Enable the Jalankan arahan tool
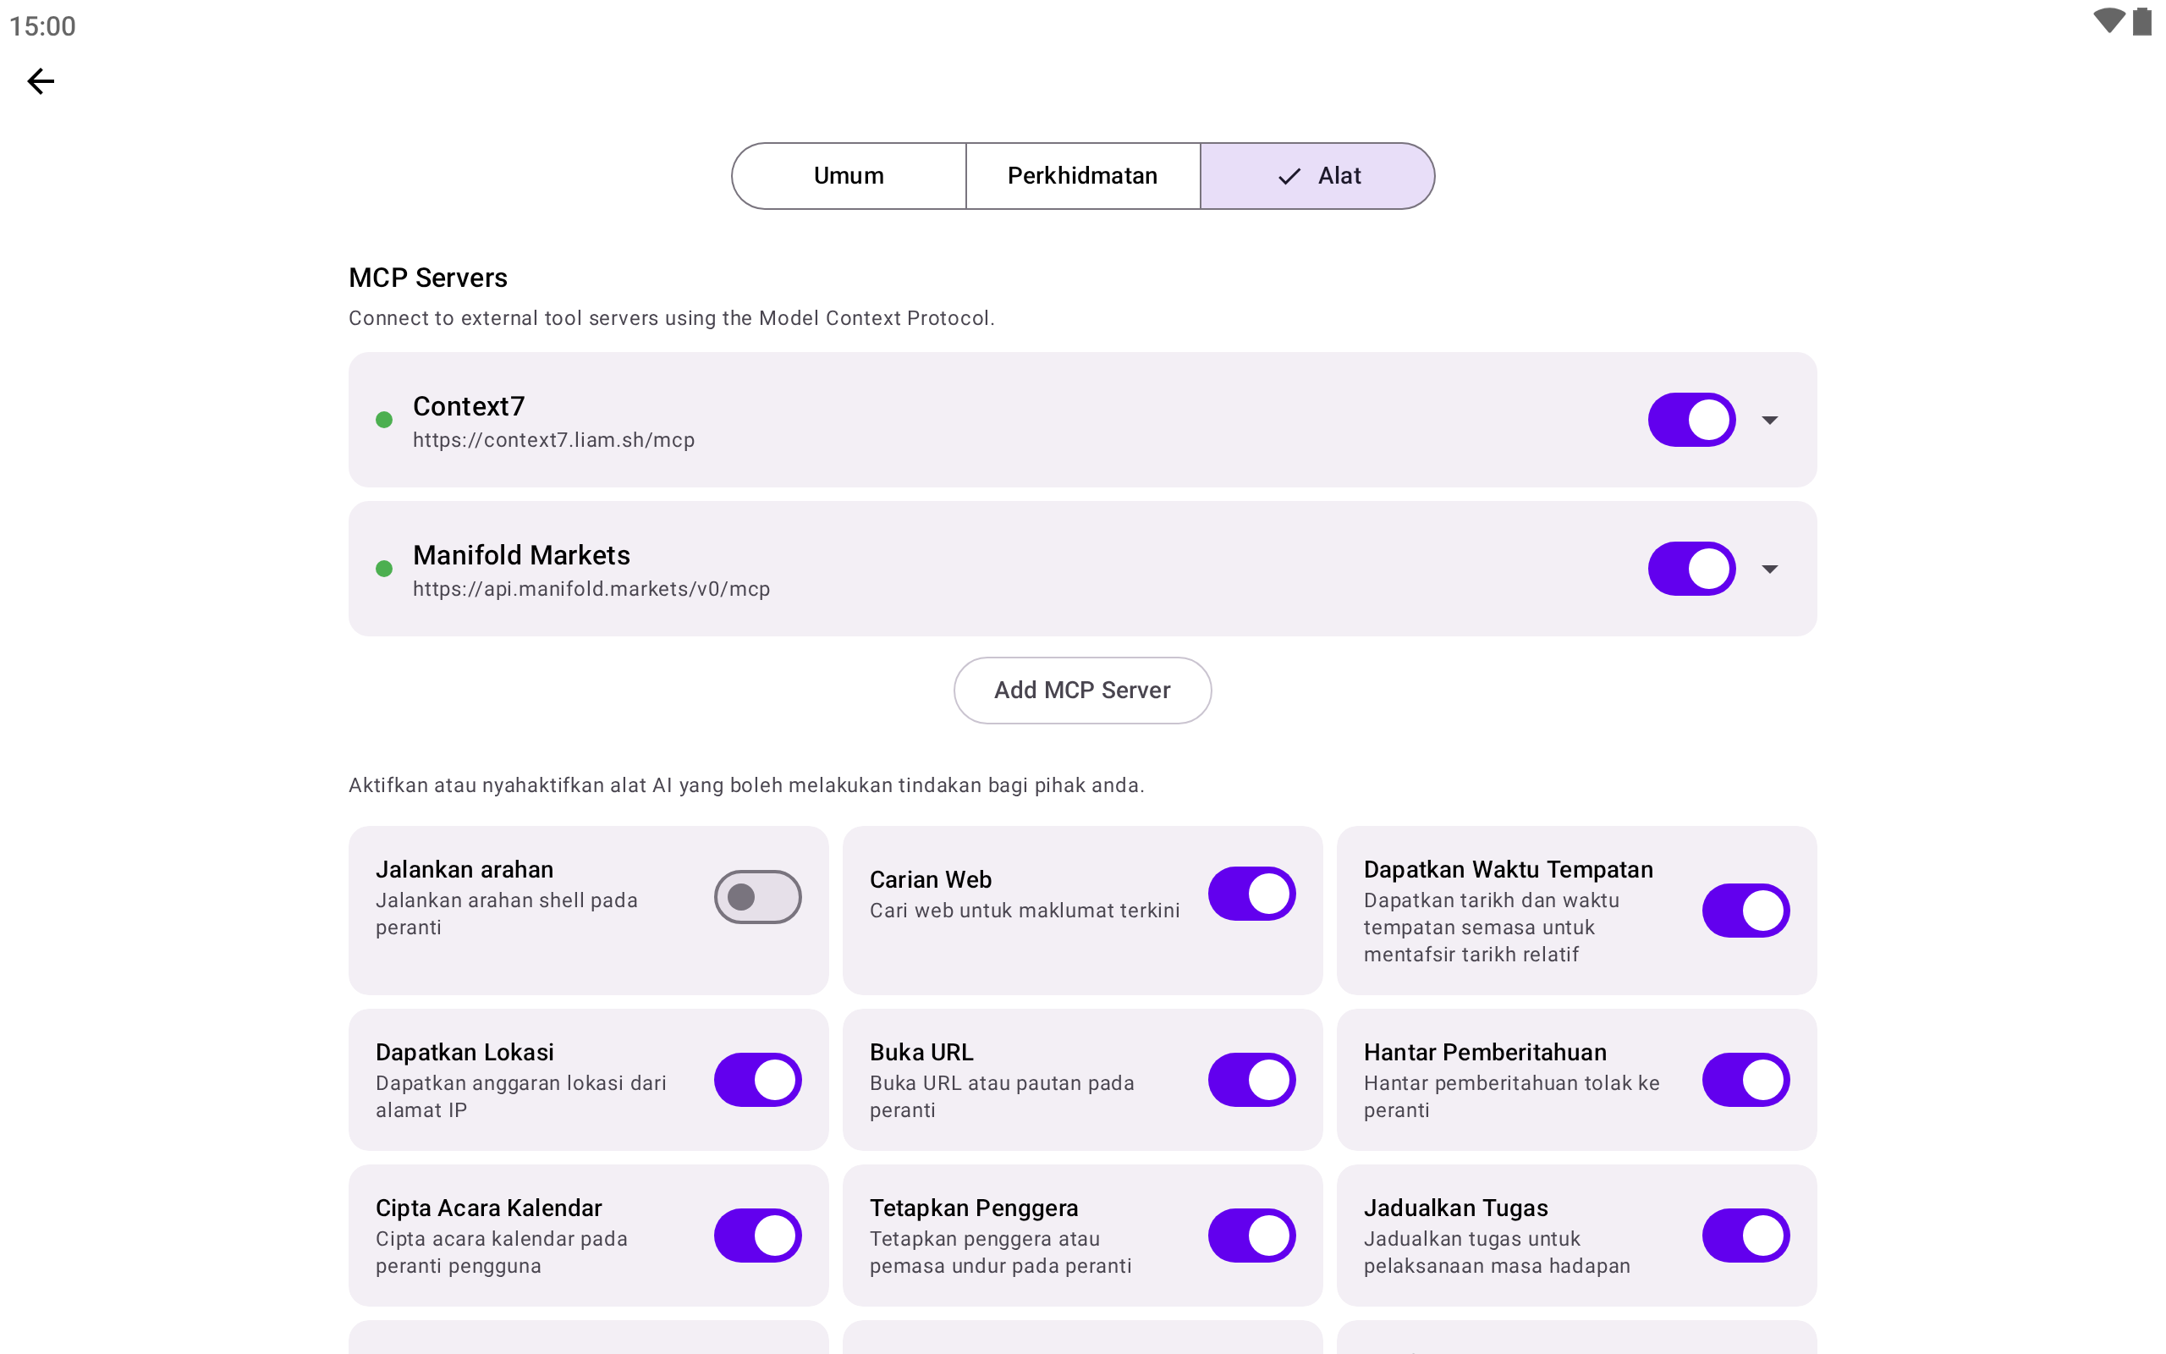The image size is (2166, 1354). pos(757,896)
